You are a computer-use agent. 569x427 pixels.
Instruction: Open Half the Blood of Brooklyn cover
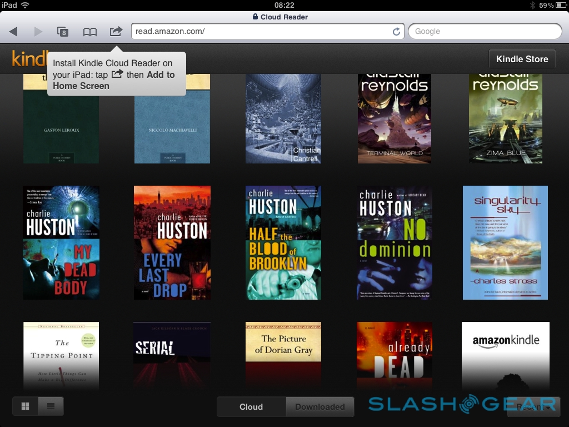(283, 242)
